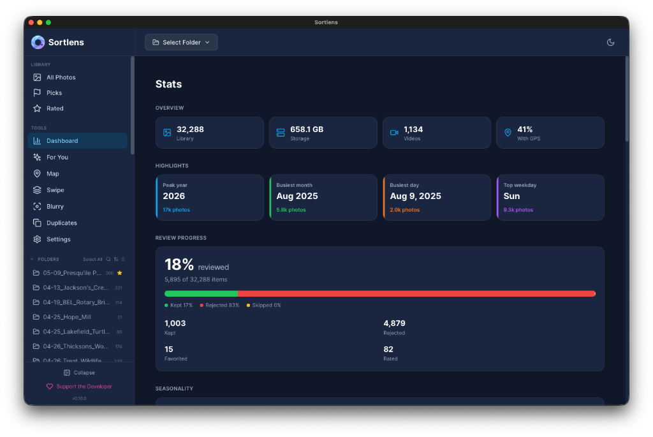The image size is (653, 437).
Task: Click the GPS pin icon beside 41%
Action: pos(508,133)
